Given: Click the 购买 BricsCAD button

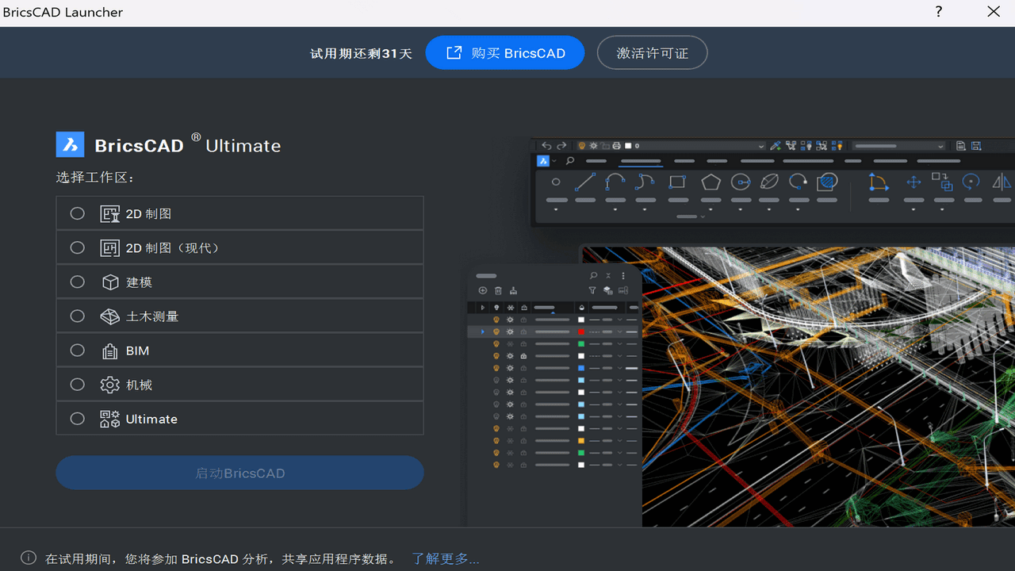Looking at the screenshot, I should coord(504,52).
